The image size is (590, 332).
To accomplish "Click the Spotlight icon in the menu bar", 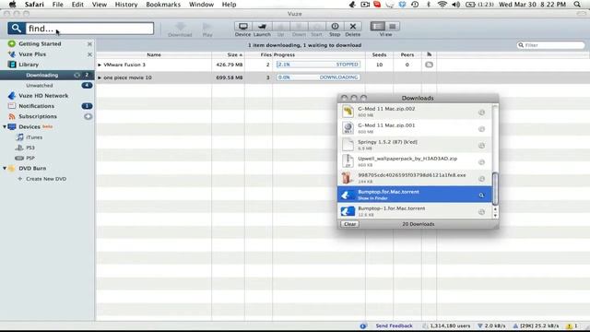I will coord(577,5).
